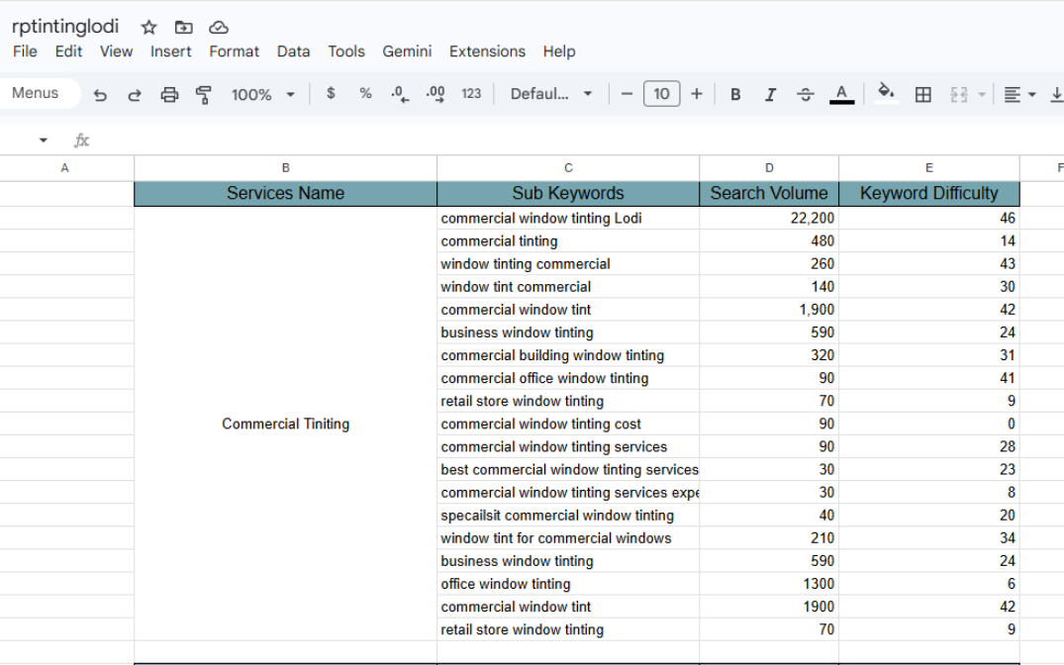
Task: Click the font size input field
Action: (661, 94)
